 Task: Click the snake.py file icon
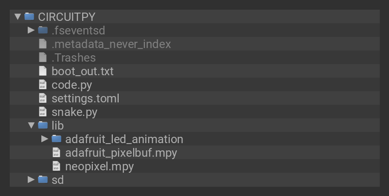[x=43, y=112]
